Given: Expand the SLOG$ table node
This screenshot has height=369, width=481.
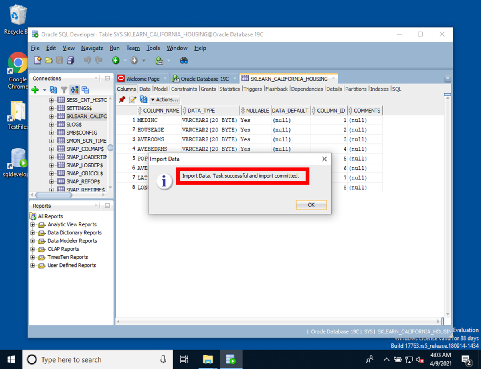Looking at the screenshot, I should 51,125.
